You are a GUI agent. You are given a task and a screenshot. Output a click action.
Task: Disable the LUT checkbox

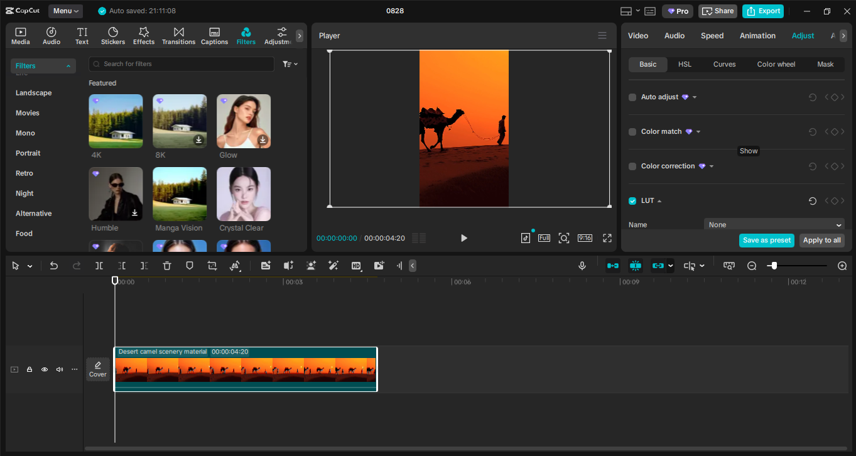pyautogui.click(x=632, y=200)
